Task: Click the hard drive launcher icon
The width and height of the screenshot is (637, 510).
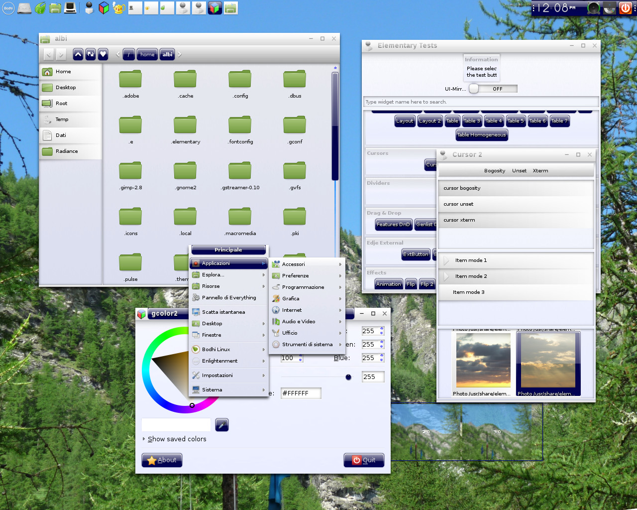Action: [24, 8]
